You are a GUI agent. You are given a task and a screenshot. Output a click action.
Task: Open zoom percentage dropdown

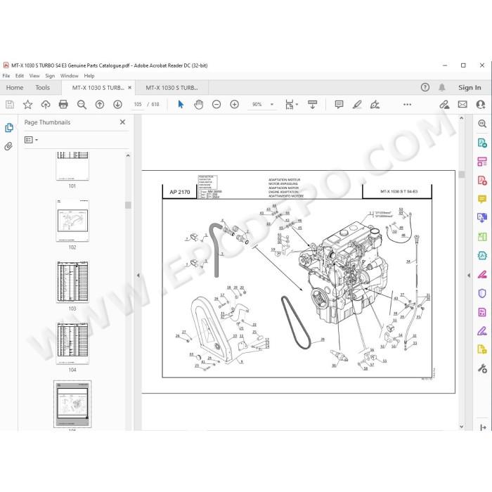click(272, 105)
